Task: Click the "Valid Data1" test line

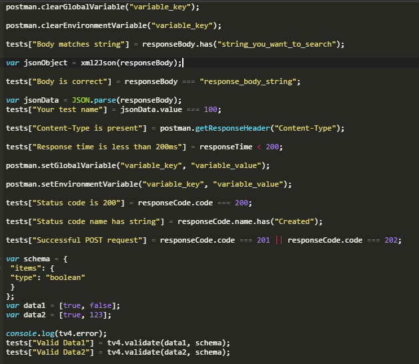Action: (118, 343)
